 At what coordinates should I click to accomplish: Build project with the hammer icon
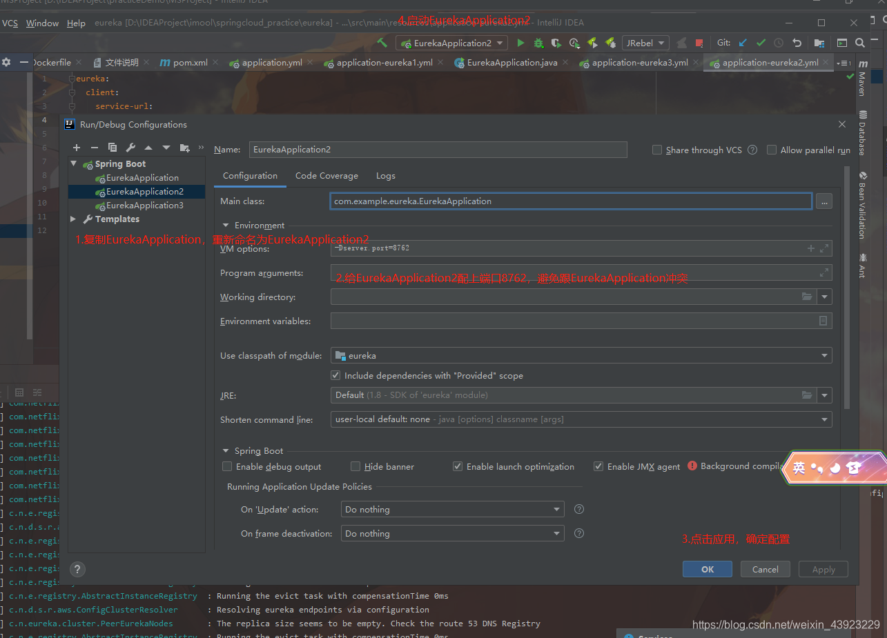click(382, 43)
